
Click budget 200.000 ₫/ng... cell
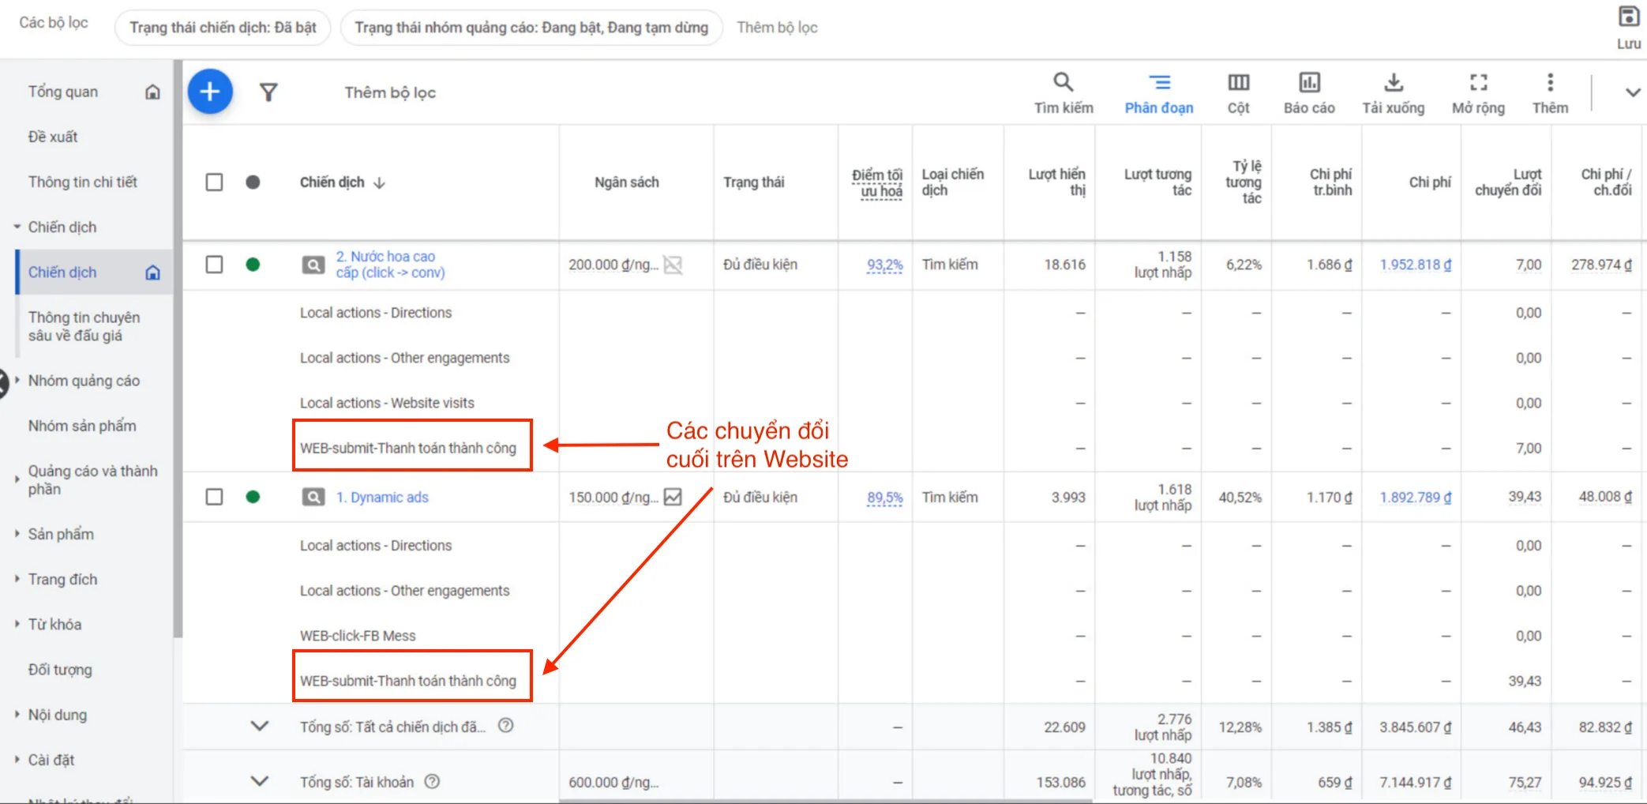click(613, 265)
